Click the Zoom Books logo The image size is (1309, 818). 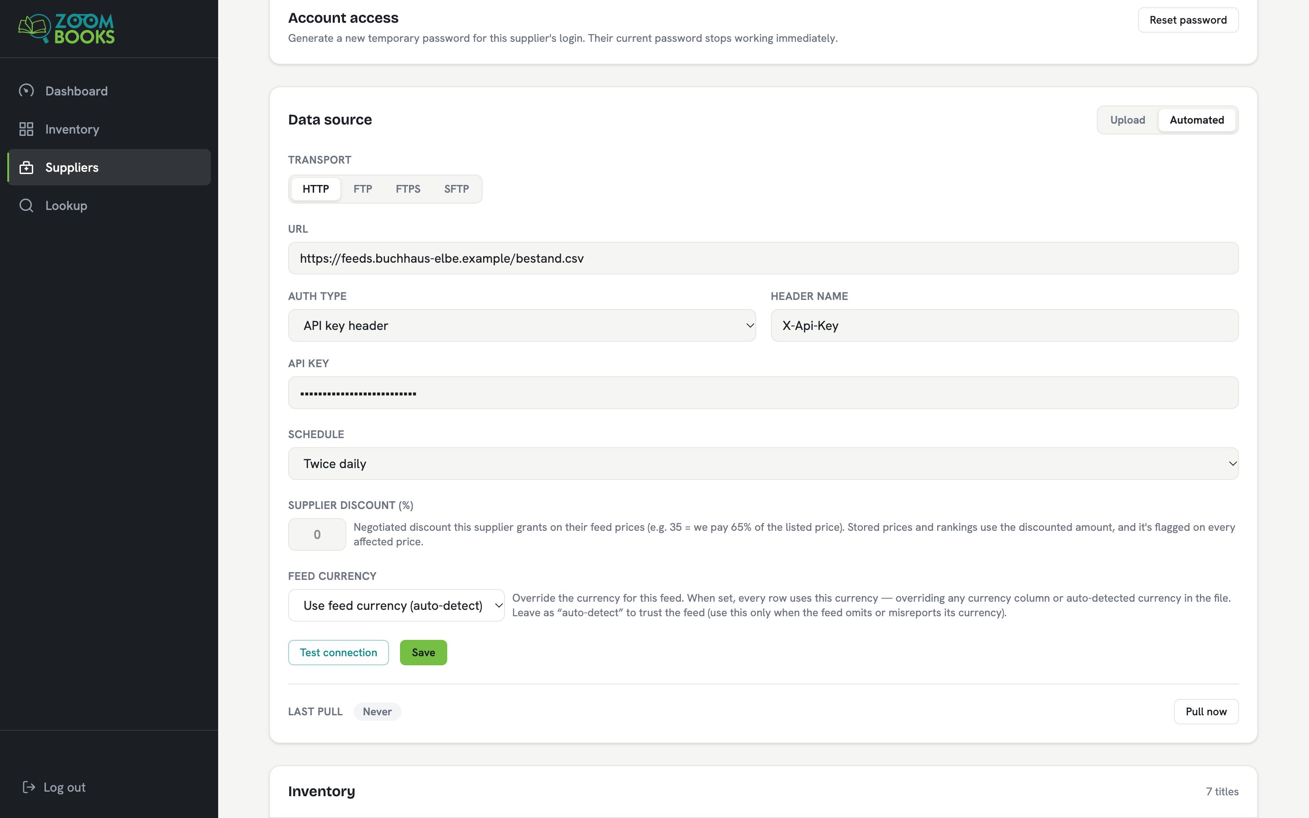tap(66, 29)
